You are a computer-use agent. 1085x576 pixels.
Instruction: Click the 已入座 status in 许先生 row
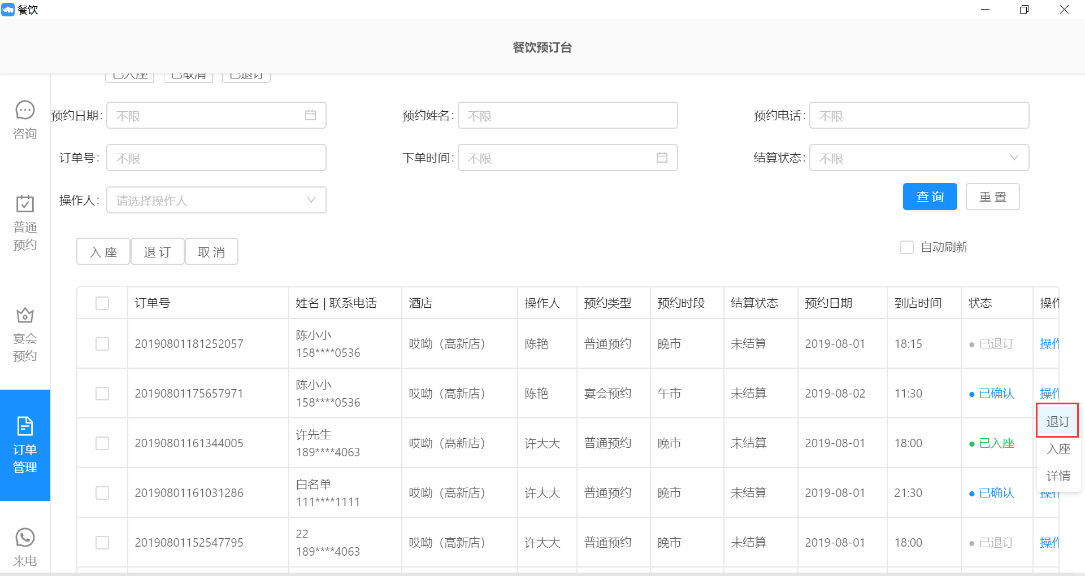click(992, 443)
